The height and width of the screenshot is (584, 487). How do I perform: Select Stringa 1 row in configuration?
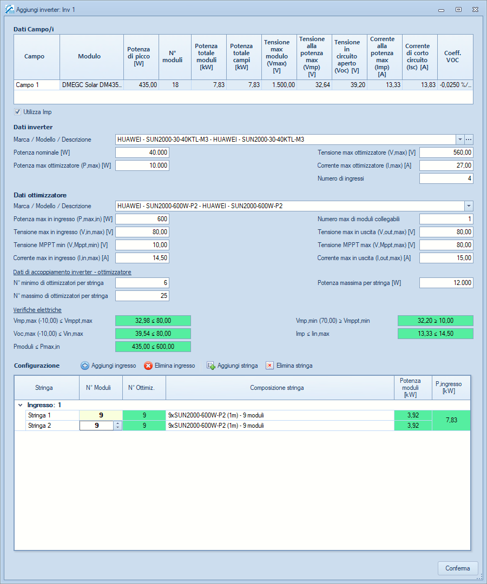tap(42, 415)
